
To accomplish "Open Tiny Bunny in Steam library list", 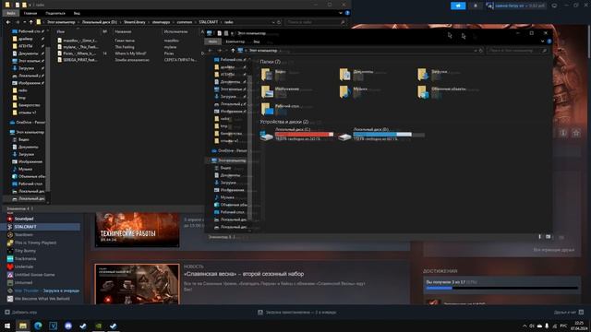I will pos(25,251).
